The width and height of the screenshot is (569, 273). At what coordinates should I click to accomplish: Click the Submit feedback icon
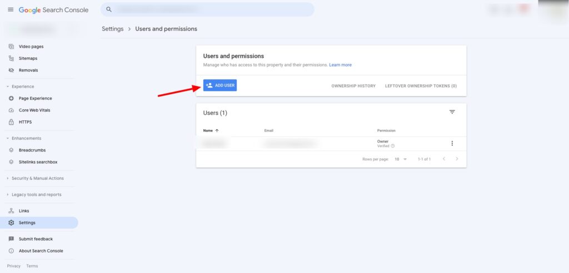[x=11, y=239]
